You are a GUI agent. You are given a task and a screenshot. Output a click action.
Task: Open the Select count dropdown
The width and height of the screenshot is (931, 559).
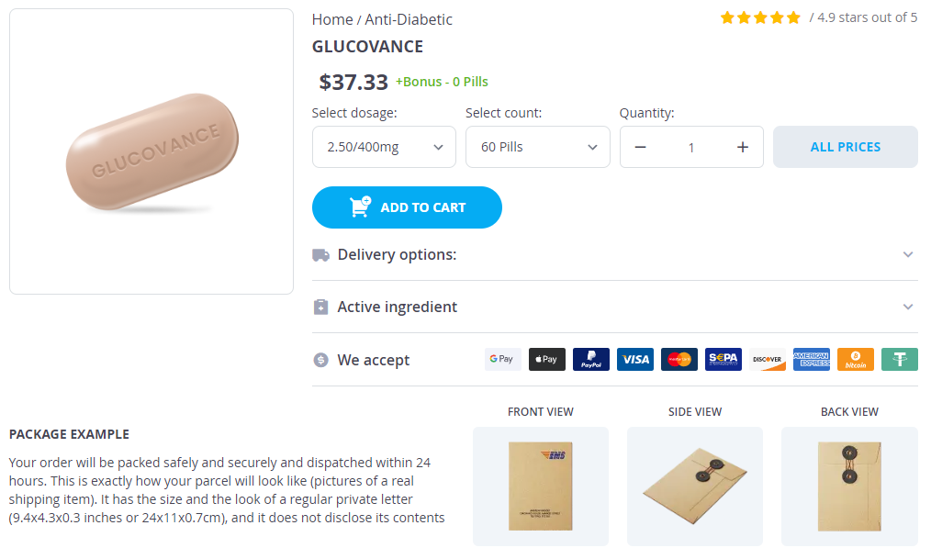[537, 147]
